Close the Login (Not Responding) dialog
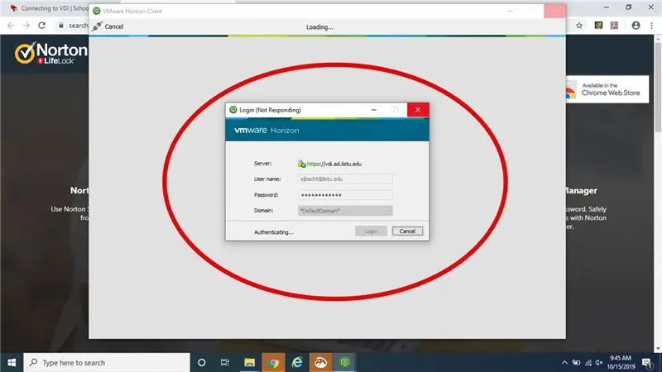The height and width of the screenshot is (372, 662). click(x=418, y=110)
